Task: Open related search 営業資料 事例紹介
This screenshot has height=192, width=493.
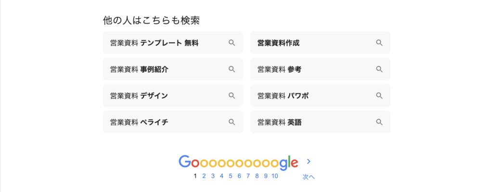Action: [x=173, y=69]
